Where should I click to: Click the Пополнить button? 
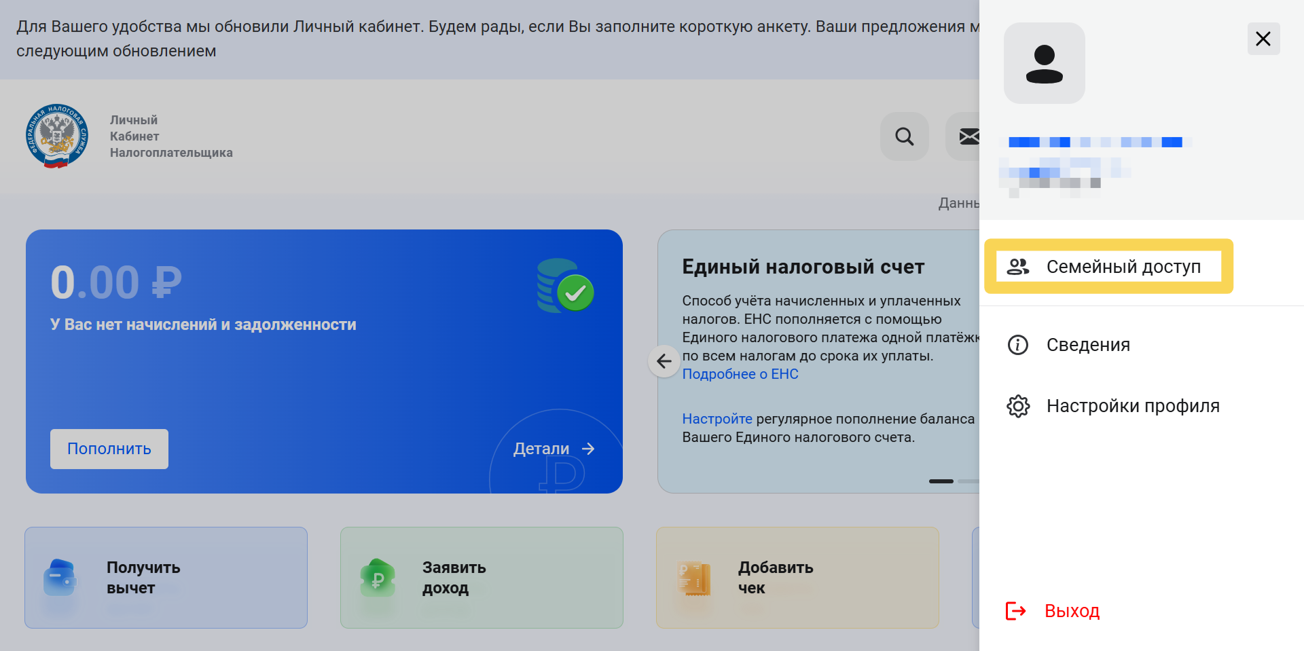[109, 449]
